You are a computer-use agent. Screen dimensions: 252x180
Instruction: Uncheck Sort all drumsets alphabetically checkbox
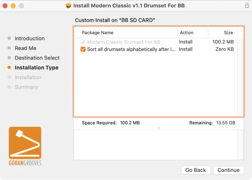[83, 49]
